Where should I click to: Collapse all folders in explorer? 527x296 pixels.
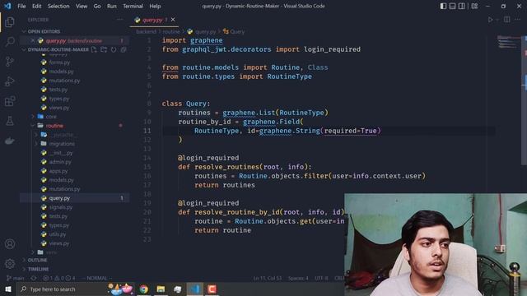[x=124, y=49]
